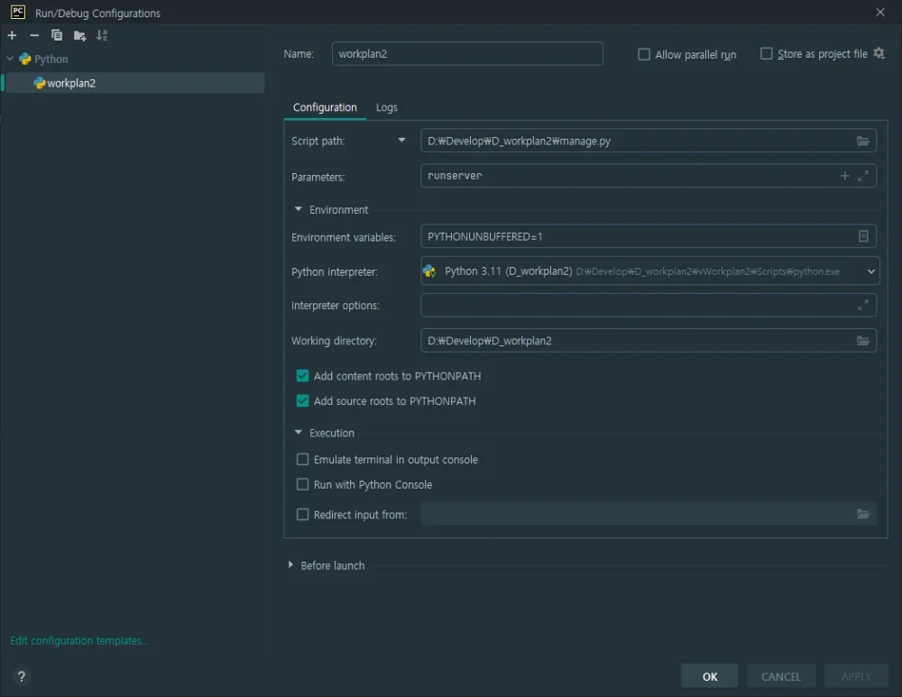Enable Run with Python Console
902x697 pixels.
(302, 485)
